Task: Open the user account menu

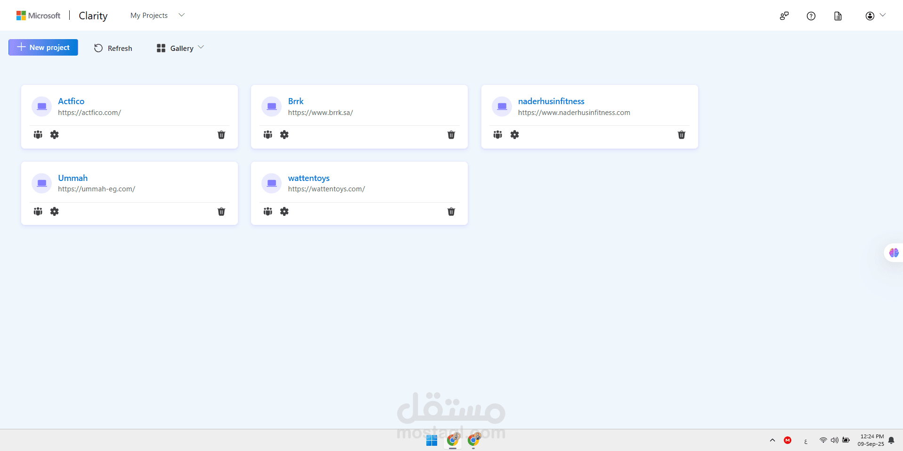Action: pos(875,16)
